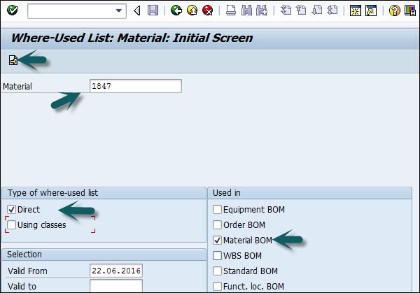The image size is (420, 293).
Task: Go back with green arrow icon
Action: [x=176, y=10]
